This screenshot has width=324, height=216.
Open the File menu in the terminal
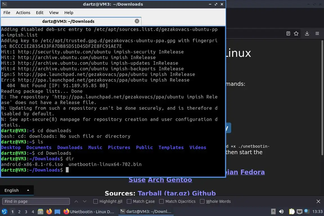(x=7, y=13)
